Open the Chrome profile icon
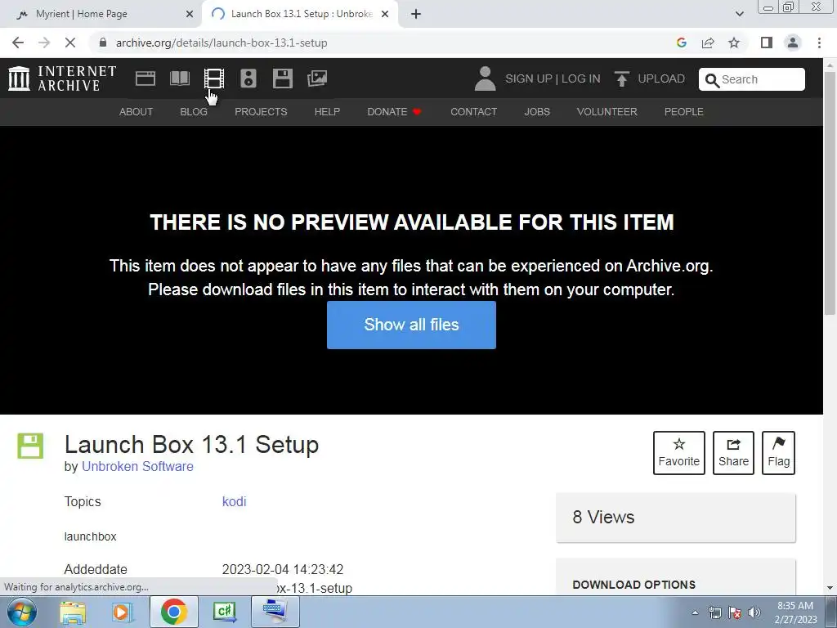The image size is (837, 628). (793, 43)
